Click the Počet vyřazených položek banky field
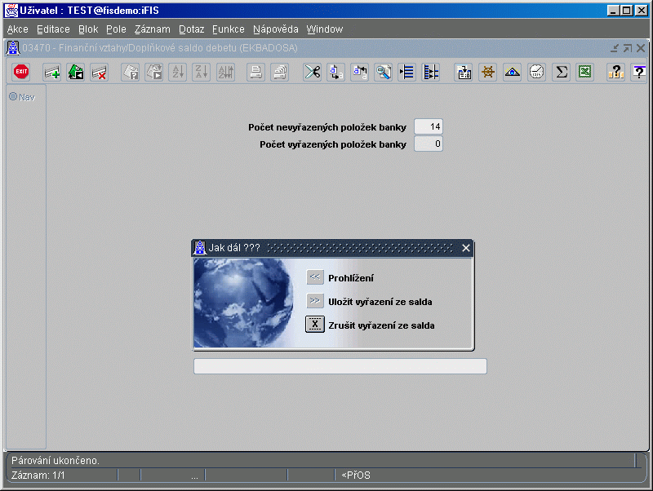 429,144
